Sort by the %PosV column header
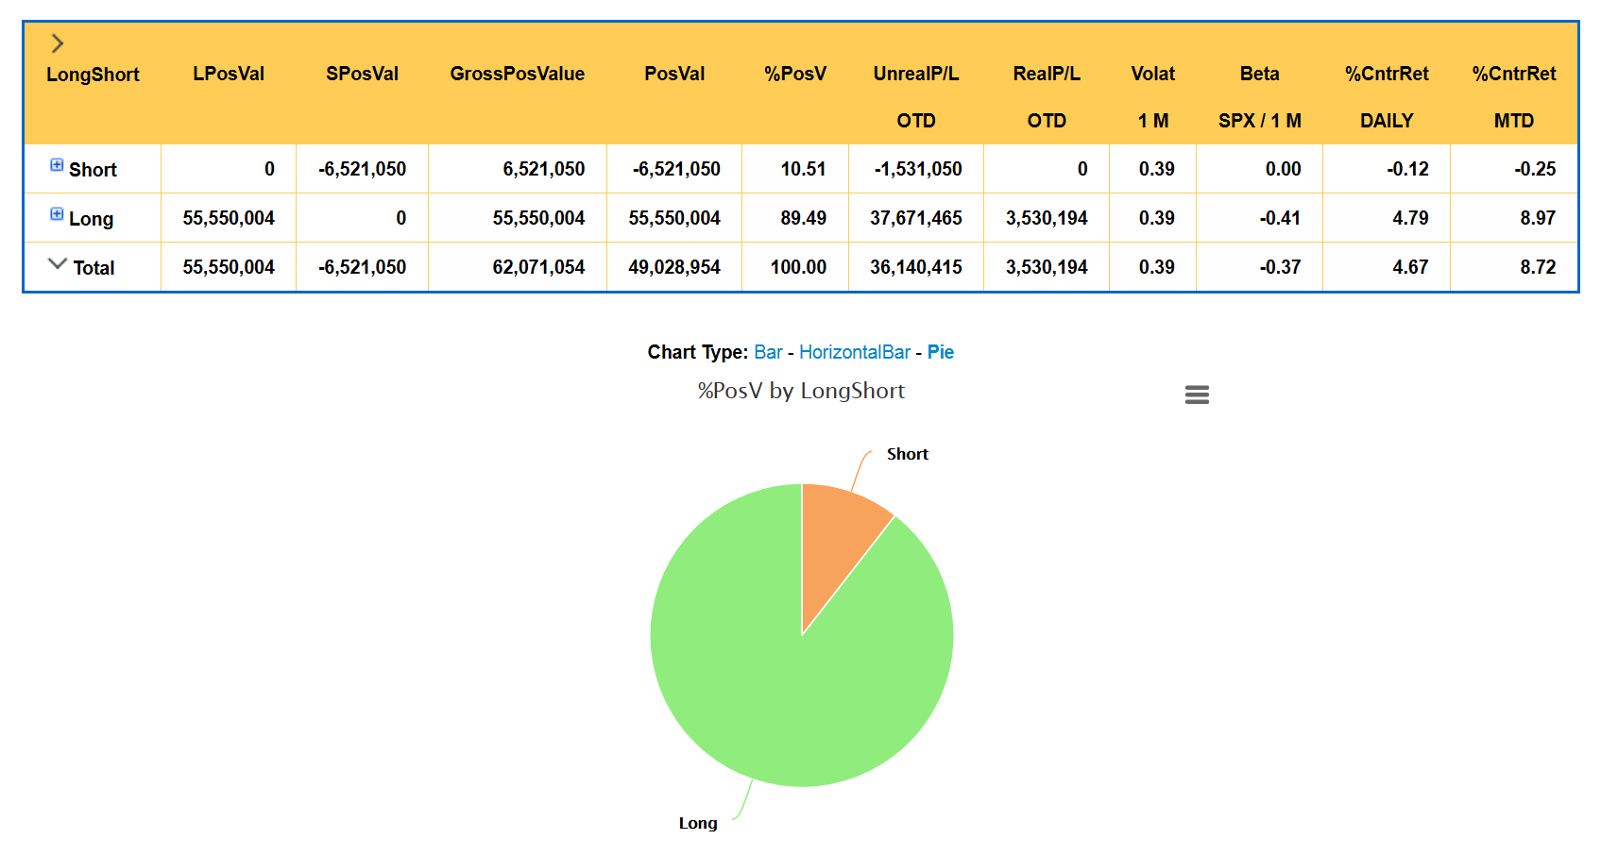This screenshot has width=1601, height=856. (x=794, y=74)
